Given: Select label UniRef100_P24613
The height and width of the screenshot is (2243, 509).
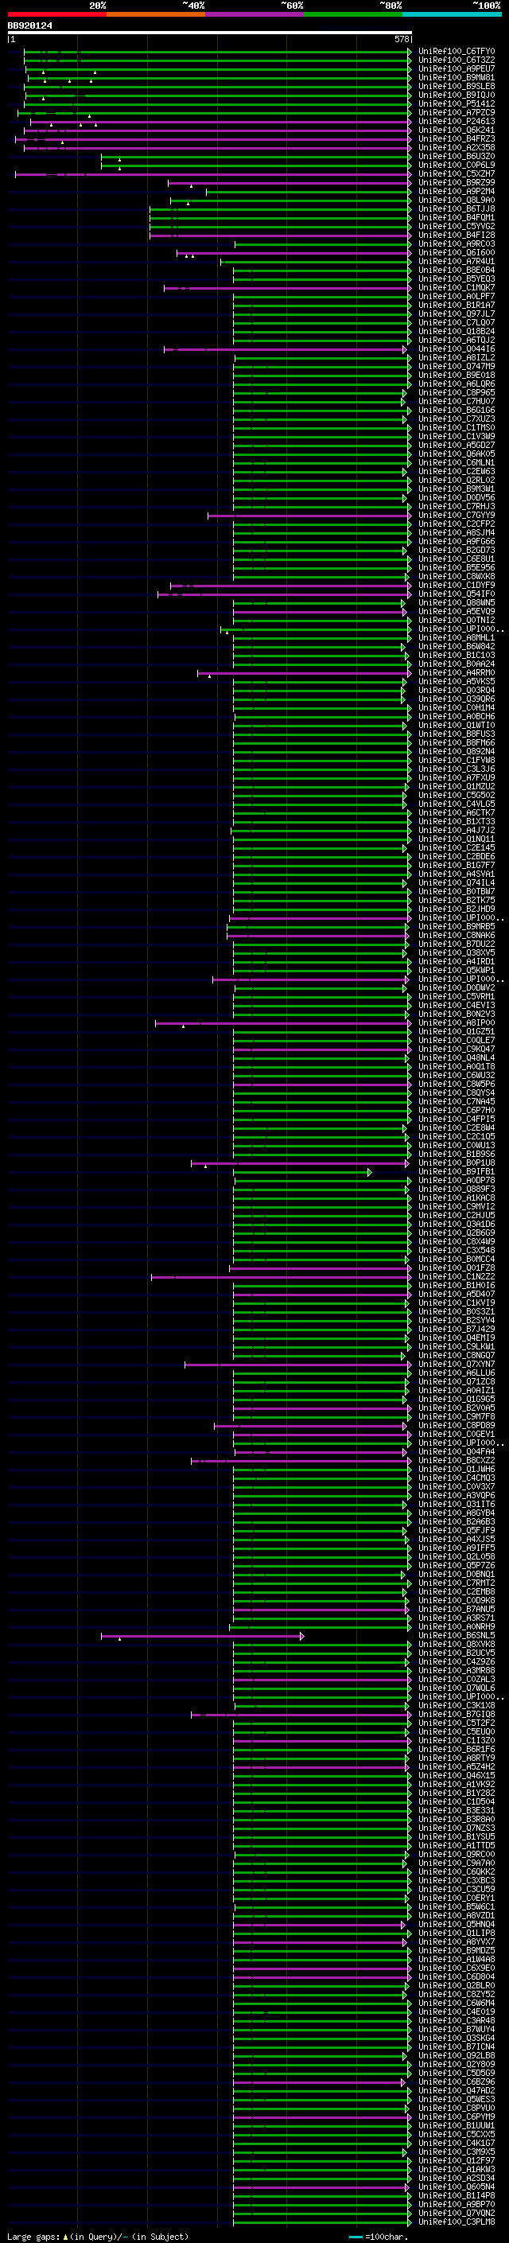Looking at the screenshot, I should click(456, 121).
